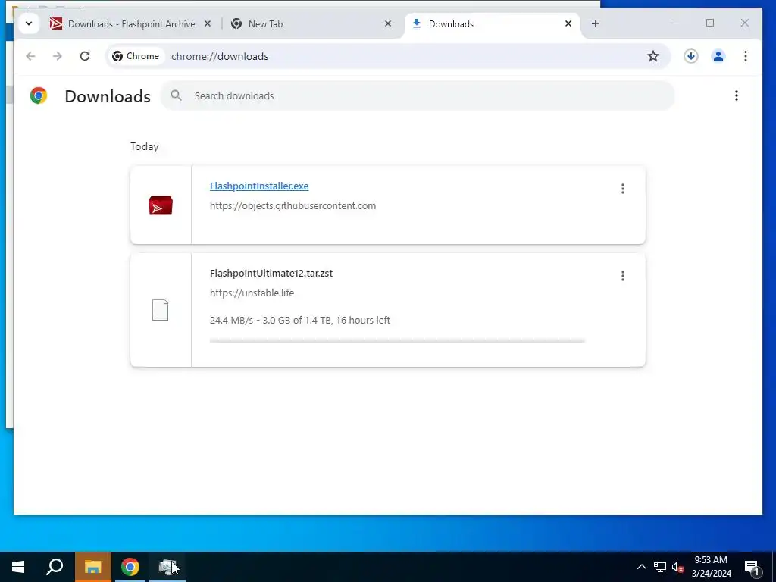Go forward to next page
This screenshot has height=582, width=776.
click(58, 56)
